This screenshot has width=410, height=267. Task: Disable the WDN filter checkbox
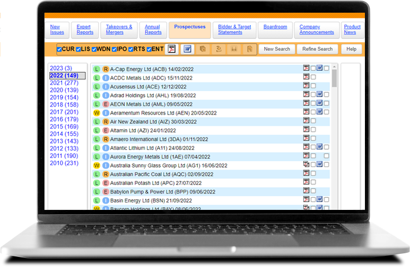94,50
